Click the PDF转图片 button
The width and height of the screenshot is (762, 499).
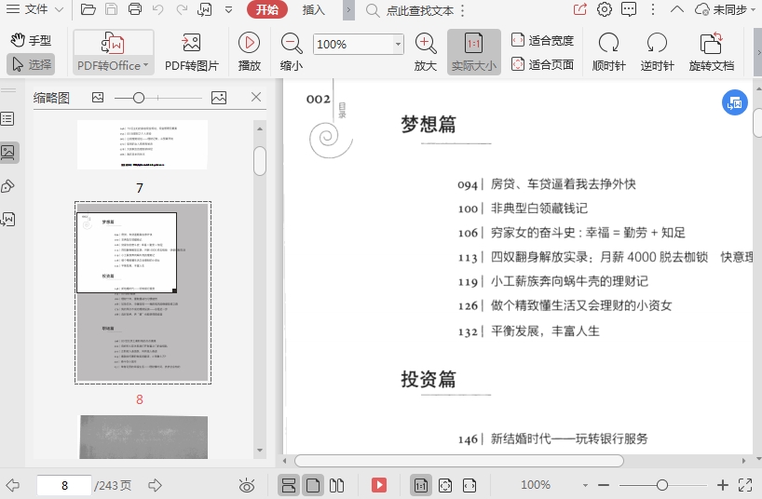[192, 52]
